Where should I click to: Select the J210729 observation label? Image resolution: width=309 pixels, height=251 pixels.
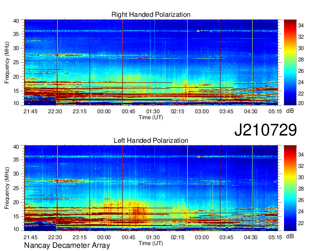pos(265,130)
